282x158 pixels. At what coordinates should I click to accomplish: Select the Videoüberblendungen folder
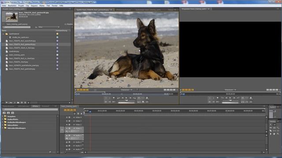[16, 128]
